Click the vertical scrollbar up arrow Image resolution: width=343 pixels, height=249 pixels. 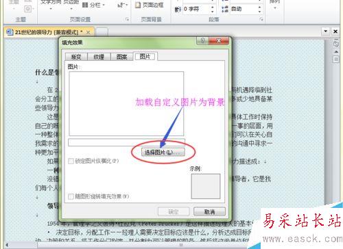[336, 52]
